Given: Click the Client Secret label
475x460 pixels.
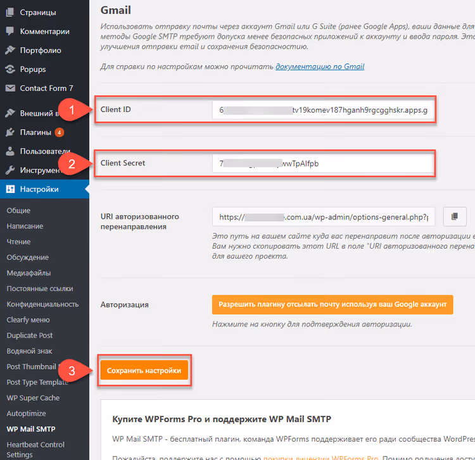Looking at the screenshot, I should tap(123, 163).
